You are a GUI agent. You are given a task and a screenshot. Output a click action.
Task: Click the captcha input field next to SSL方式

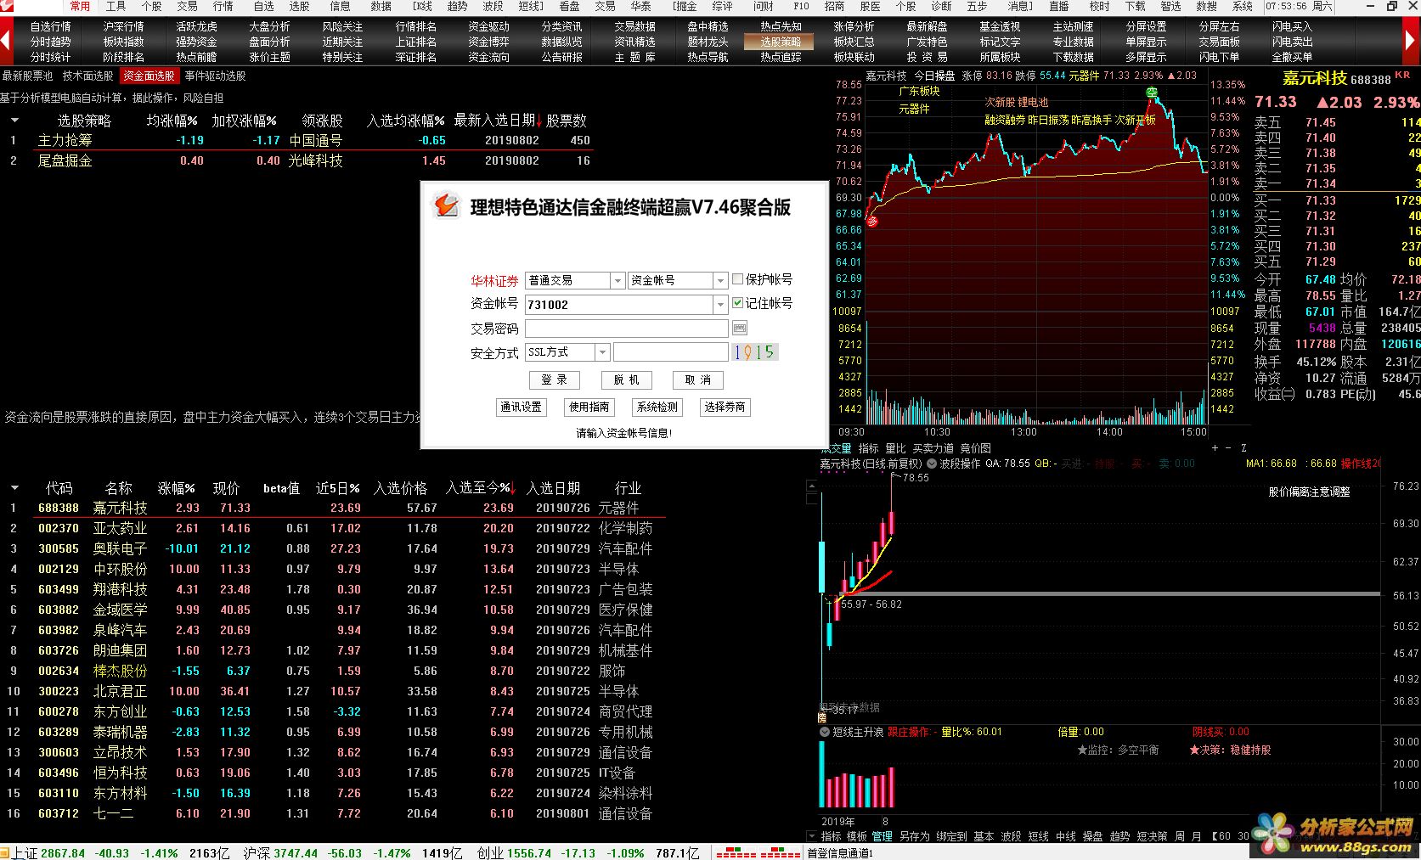coord(671,351)
